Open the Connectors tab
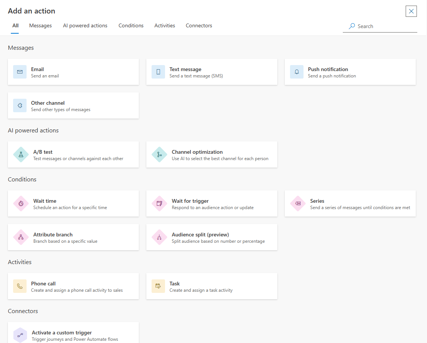 click(199, 26)
